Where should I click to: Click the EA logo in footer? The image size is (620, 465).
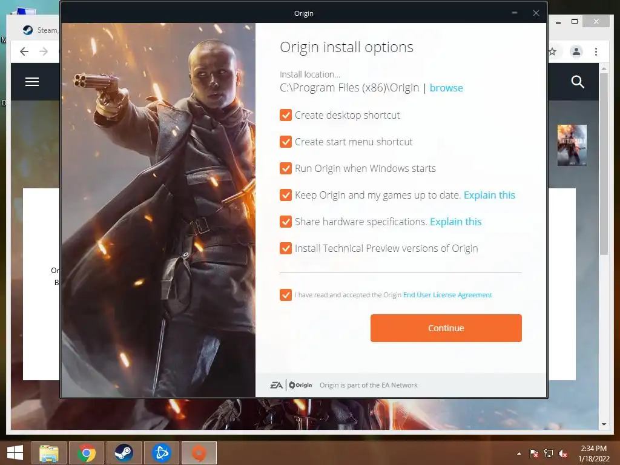click(x=276, y=385)
